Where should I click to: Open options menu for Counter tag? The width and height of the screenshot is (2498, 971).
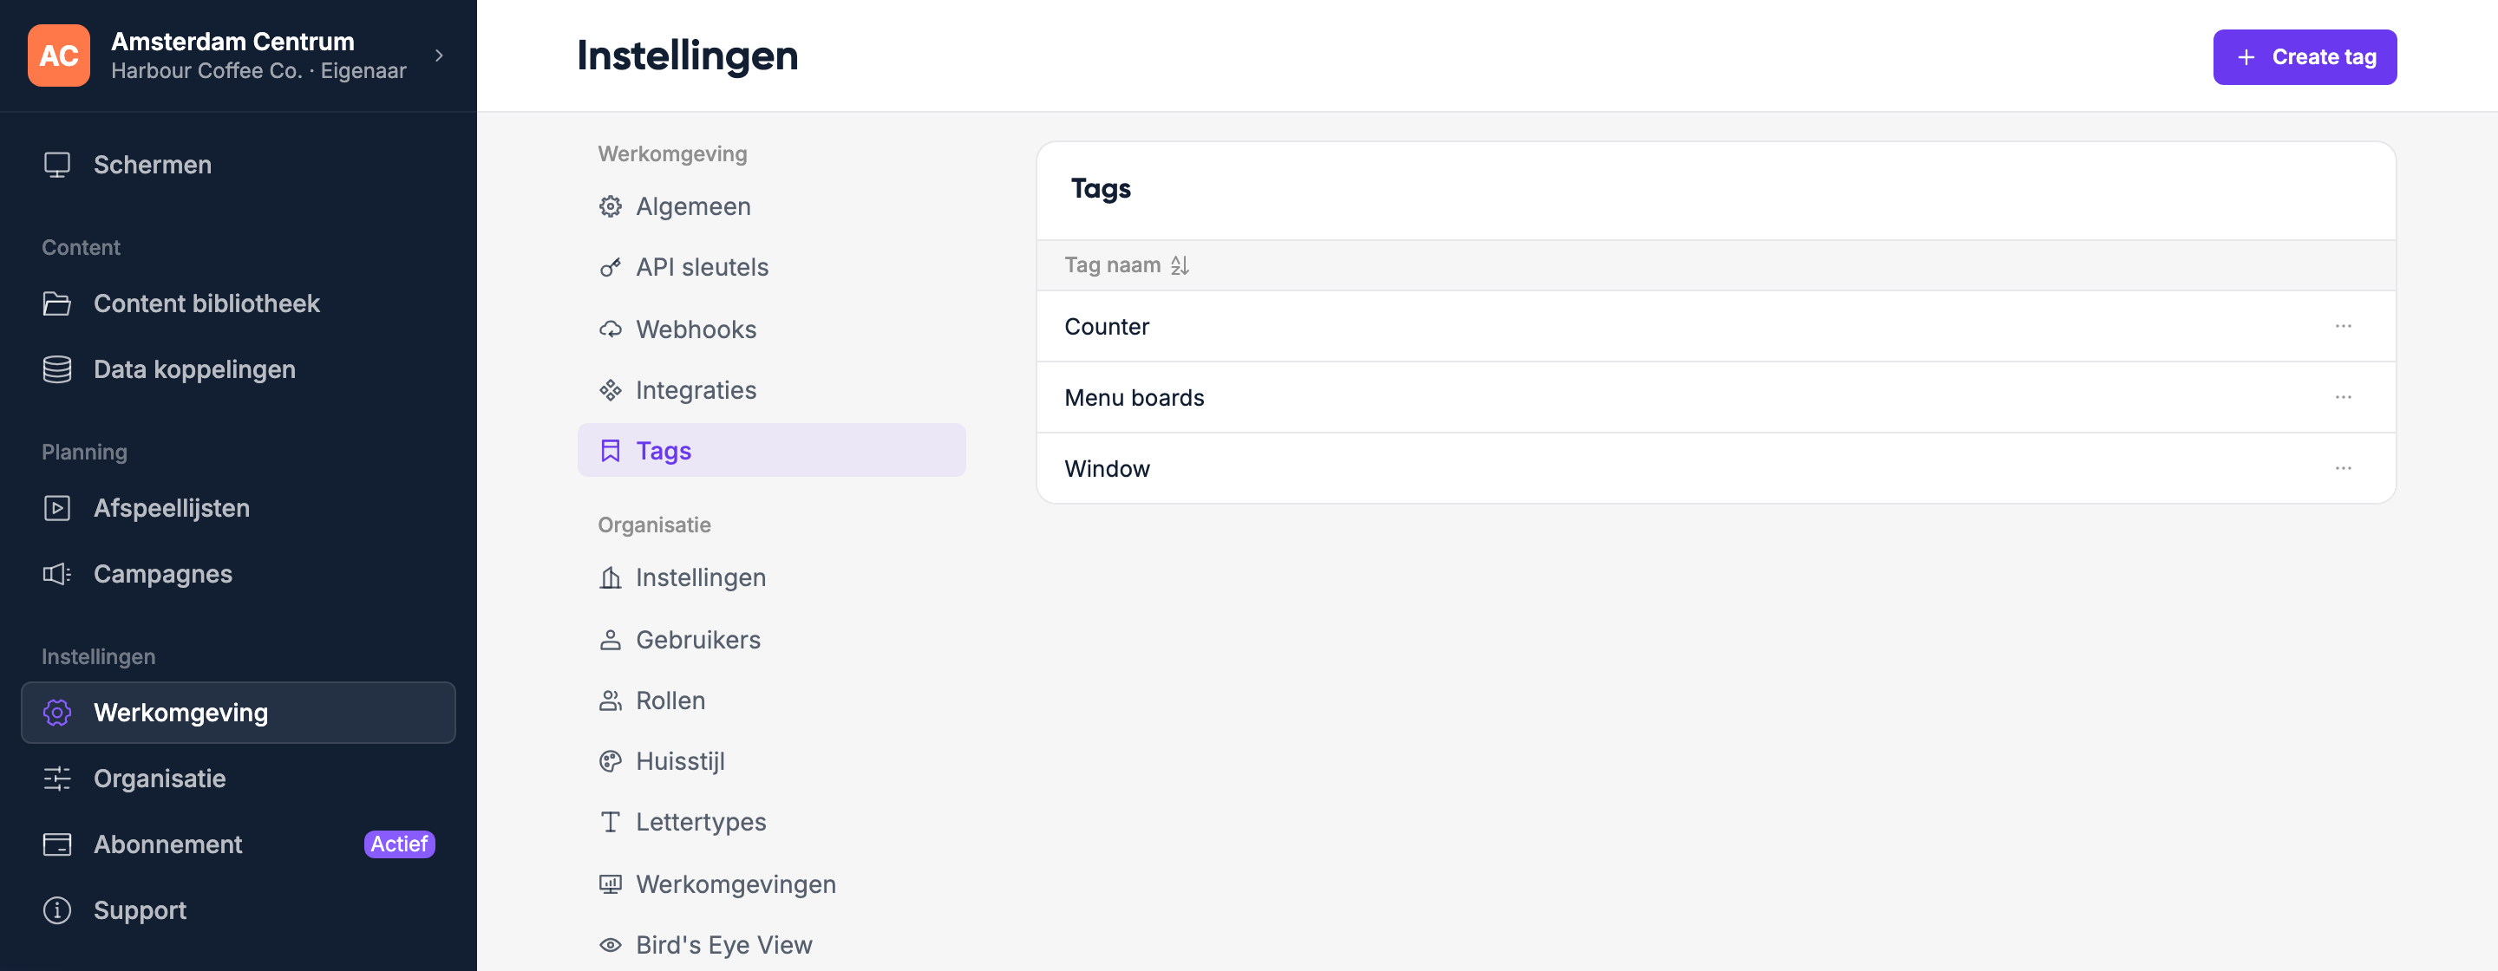click(2343, 327)
